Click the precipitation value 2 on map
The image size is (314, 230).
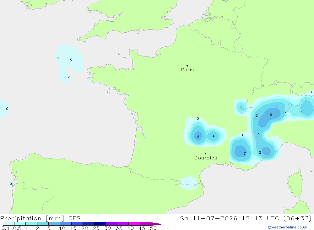click(x=300, y=112)
